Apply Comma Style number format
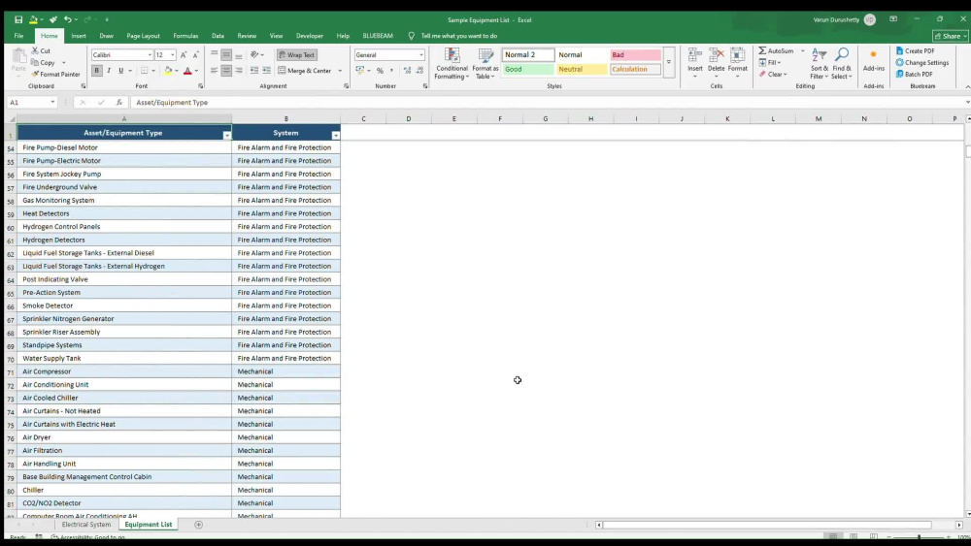The width and height of the screenshot is (971, 546). pyautogui.click(x=391, y=71)
